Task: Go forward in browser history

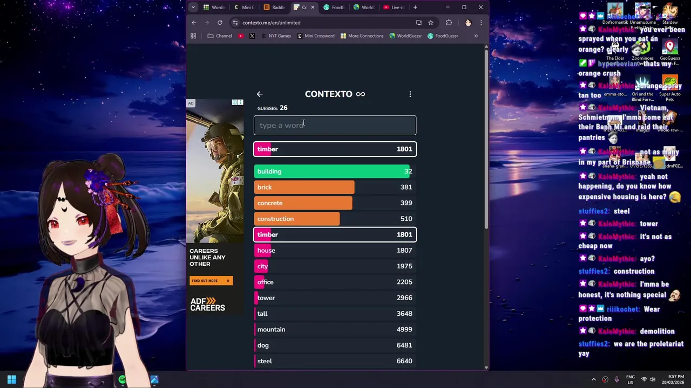Action: click(207, 23)
